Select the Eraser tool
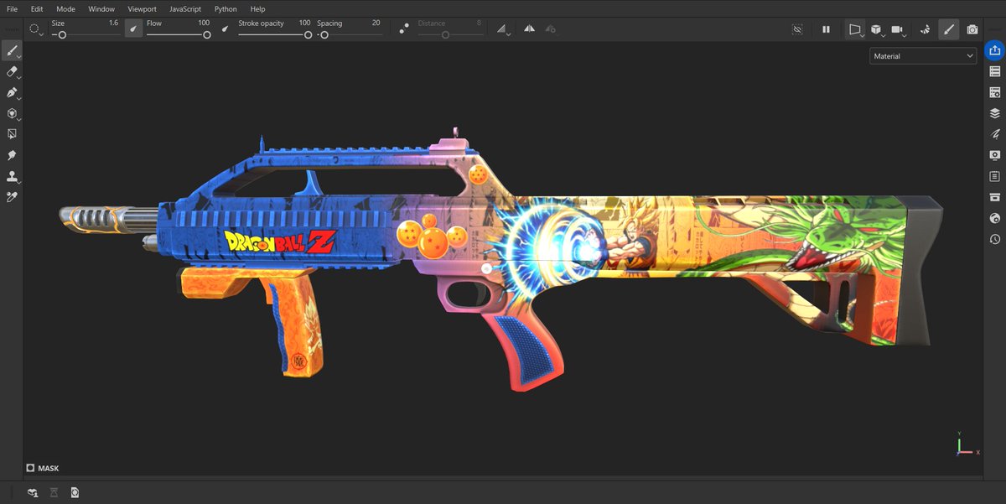The image size is (1006, 504). tap(12, 72)
